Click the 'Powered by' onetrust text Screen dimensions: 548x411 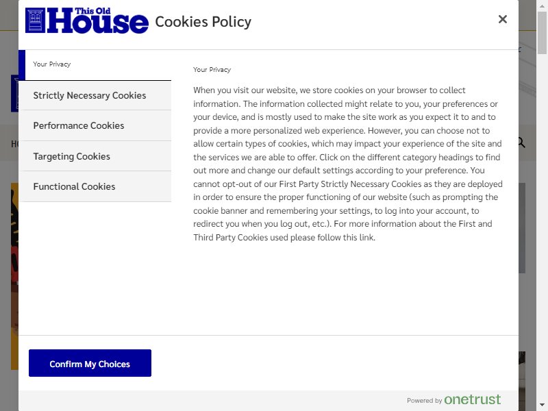click(424, 401)
